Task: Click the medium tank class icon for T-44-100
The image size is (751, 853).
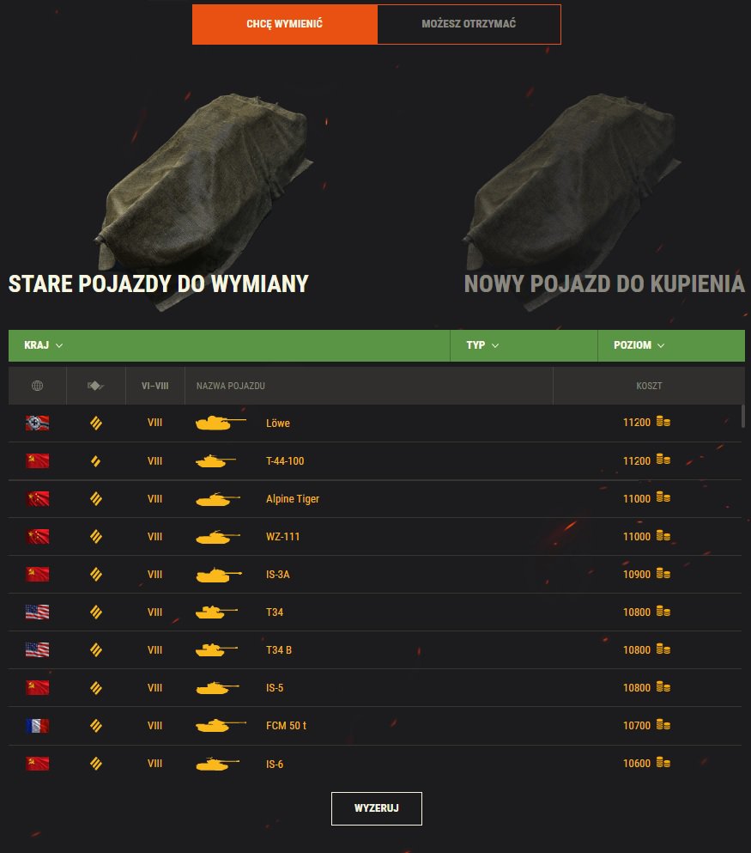Action: point(95,461)
